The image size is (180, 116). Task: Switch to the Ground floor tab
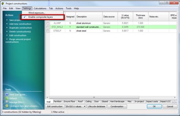69,102
